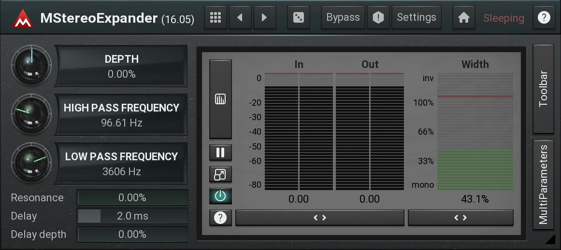Click the DEPTH value panel
This screenshot has height=250, width=561.
122,66
